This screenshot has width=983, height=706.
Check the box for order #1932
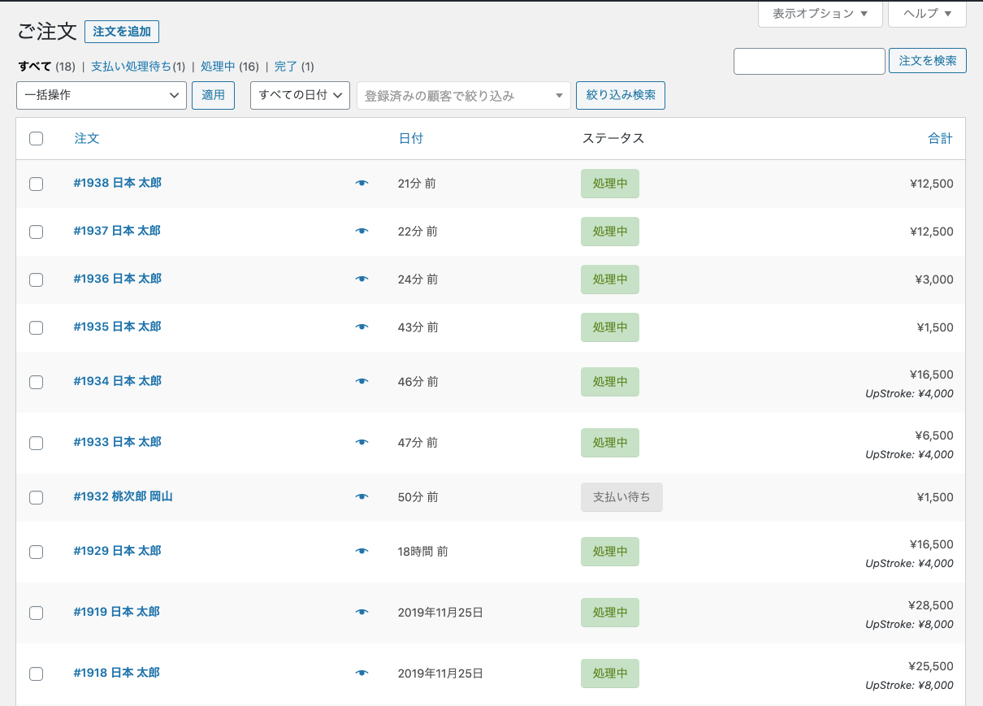[x=36, y=497]
